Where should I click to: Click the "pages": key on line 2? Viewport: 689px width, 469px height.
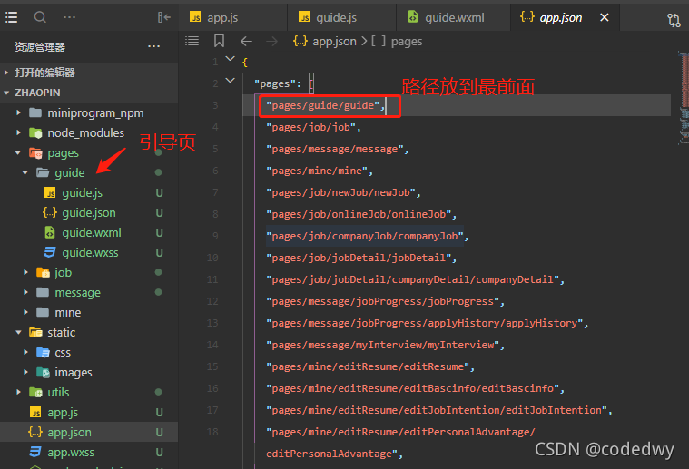[x=277, y=83]
